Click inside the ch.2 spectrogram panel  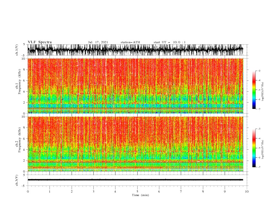[135, 144]
